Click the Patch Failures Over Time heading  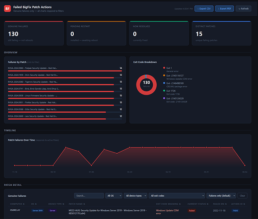coord(21,140)
